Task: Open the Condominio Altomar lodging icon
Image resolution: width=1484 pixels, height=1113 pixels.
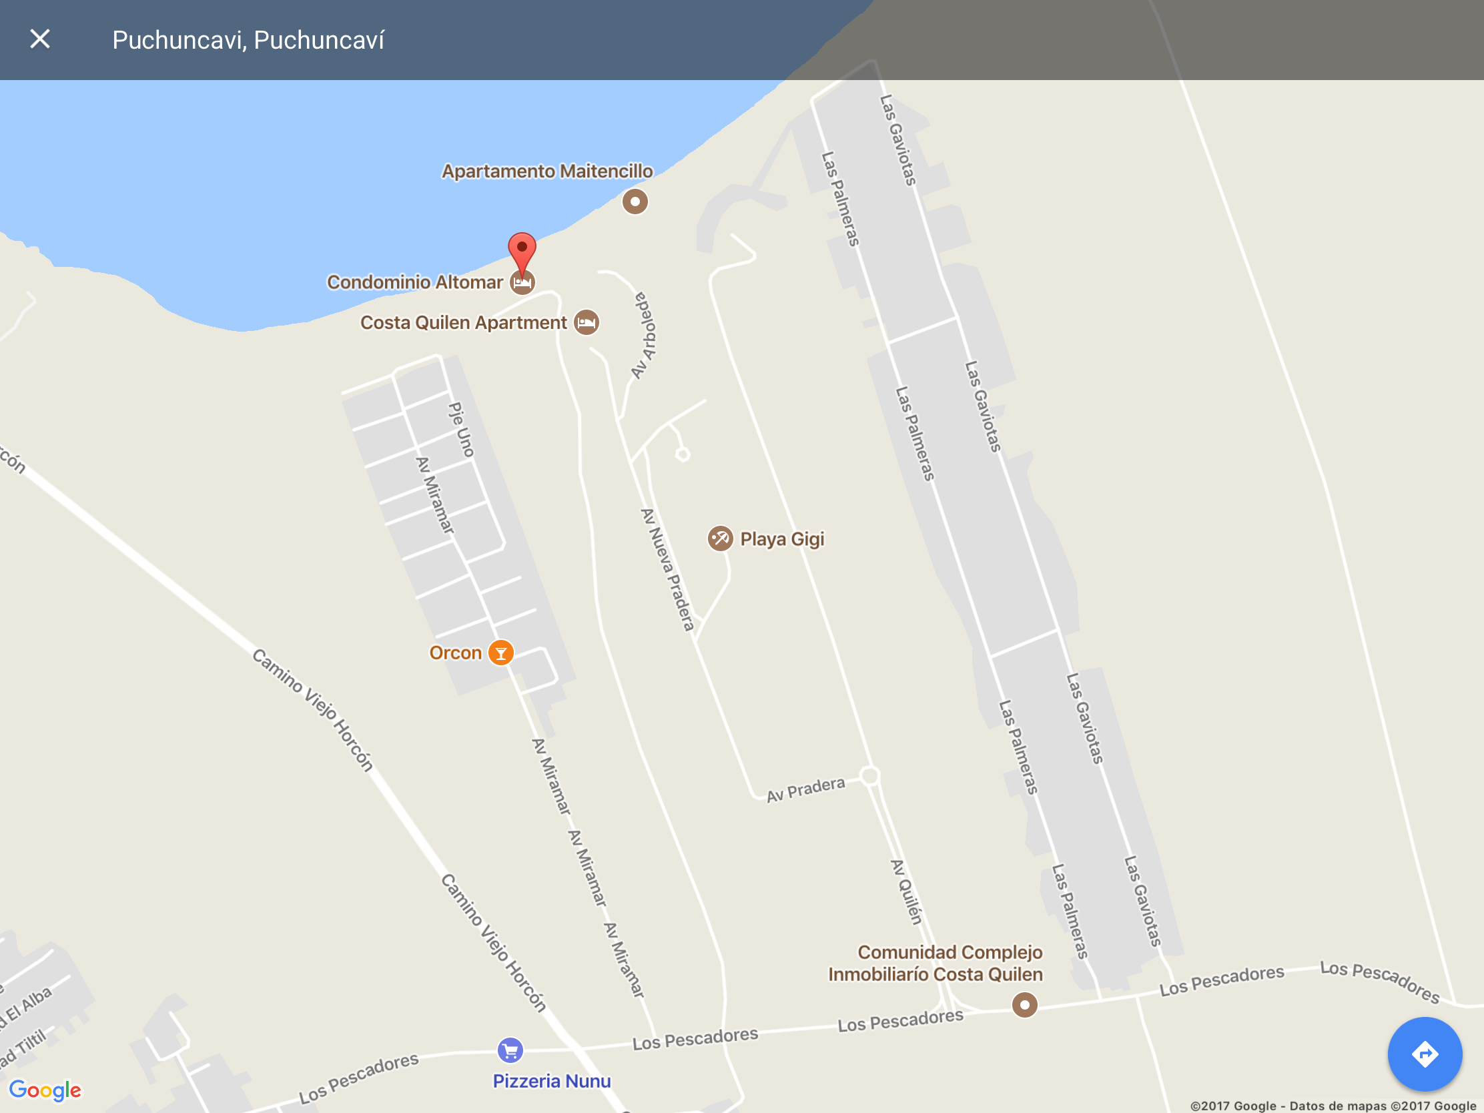Action: tap(522, 282)
